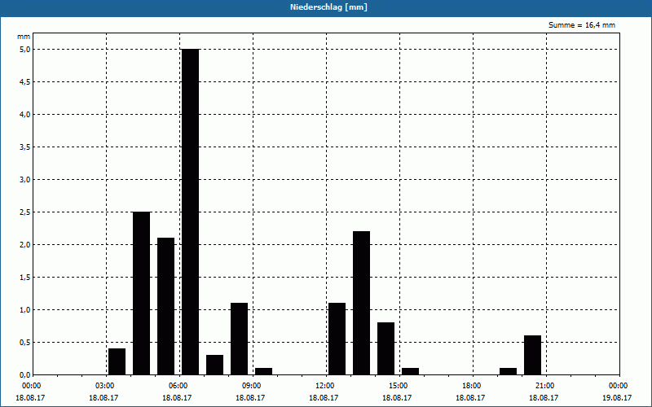Select the 4,0 y-axis value
The height and width of the screenshot is (407, 652).
(x=25, y=114)
